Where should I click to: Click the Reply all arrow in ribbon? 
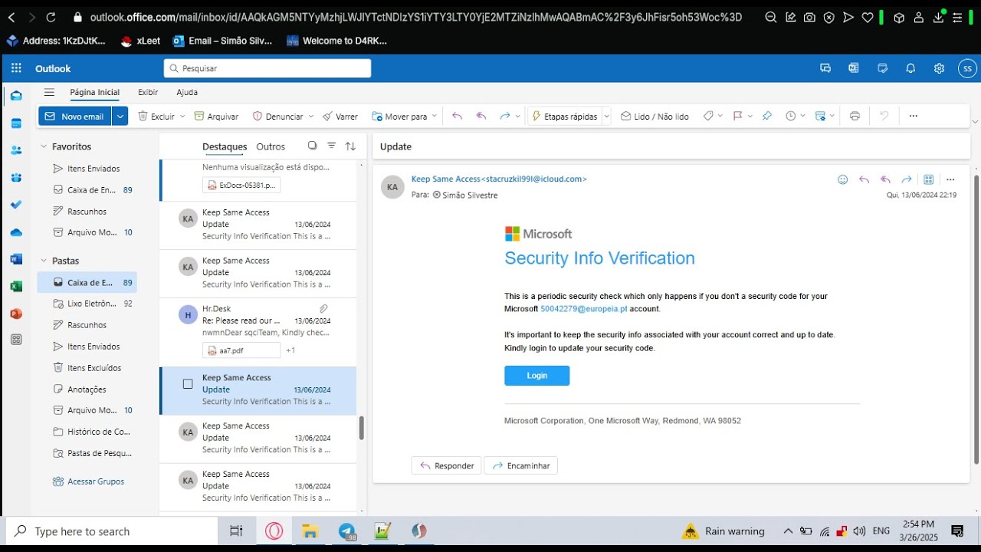tap(481, 116)
